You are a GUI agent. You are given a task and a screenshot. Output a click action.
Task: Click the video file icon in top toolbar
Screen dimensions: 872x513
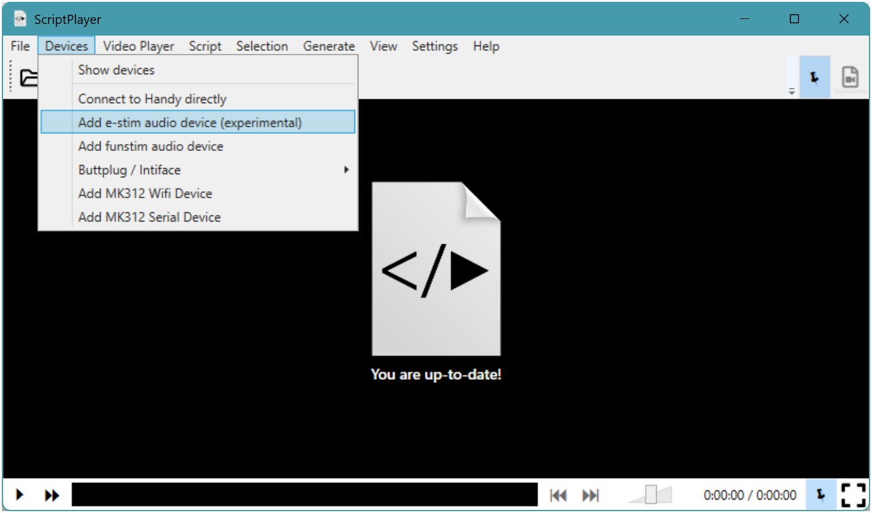(x=850, y=77)
